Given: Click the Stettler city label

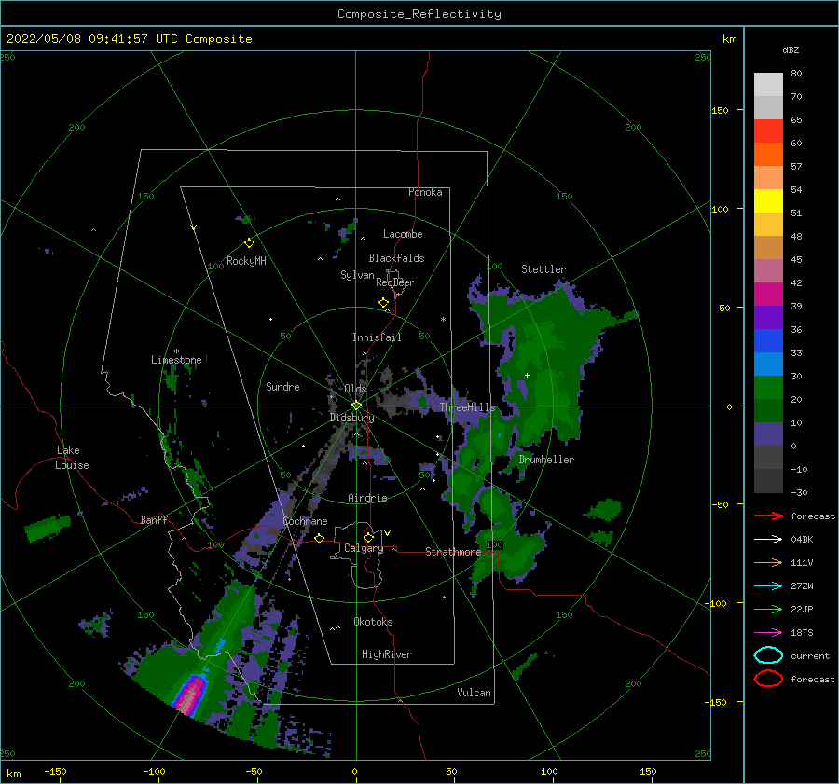Looking at the screenshot, I should pyautogui.click(x=543, y=269).
